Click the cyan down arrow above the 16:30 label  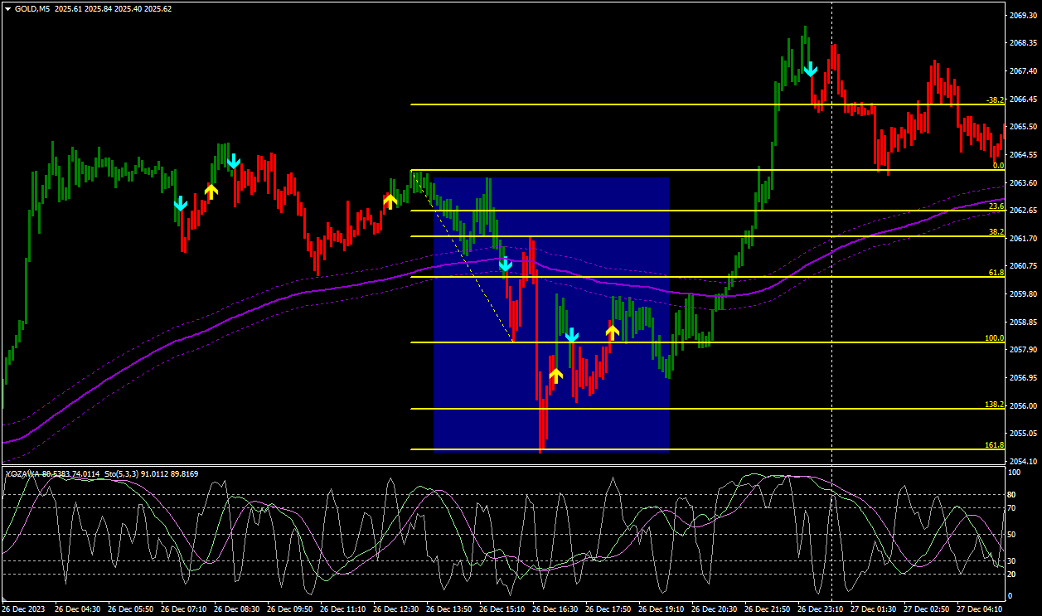pyautogui.click(x=571, y=335)
